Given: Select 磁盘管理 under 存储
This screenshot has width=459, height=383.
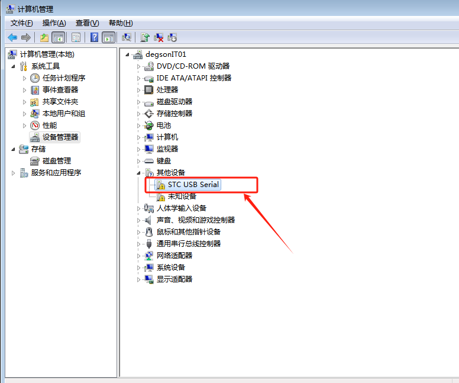Looking at the screenshot, I should click(x=57, y=161).
